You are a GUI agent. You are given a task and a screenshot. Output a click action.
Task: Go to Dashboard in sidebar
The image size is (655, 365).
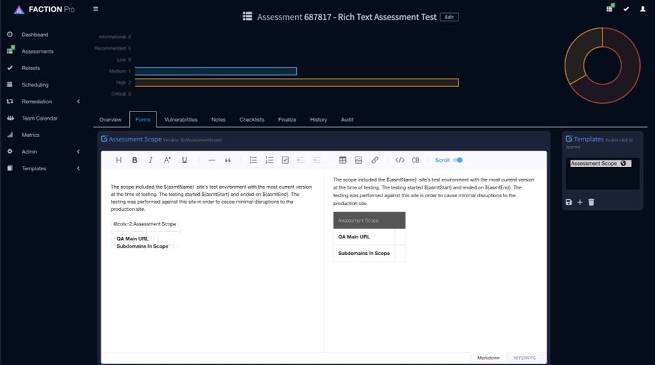coord(35,35)
